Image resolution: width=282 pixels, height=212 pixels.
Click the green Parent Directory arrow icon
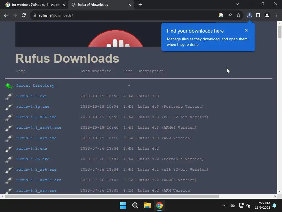9,86
